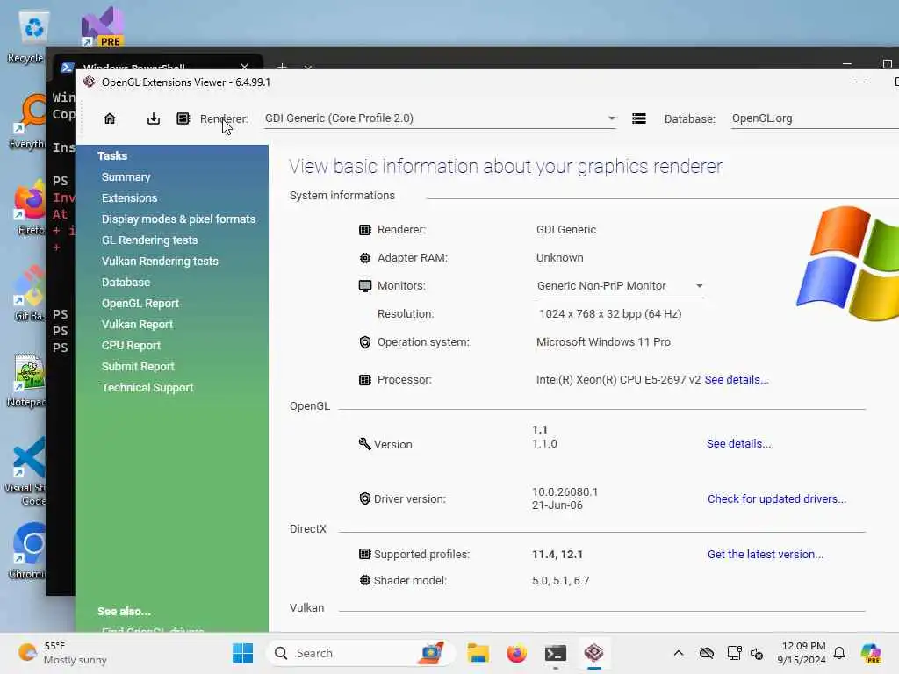Click the Supported profiles chip icon
899x674 pixels.
(x=365, y=554)
